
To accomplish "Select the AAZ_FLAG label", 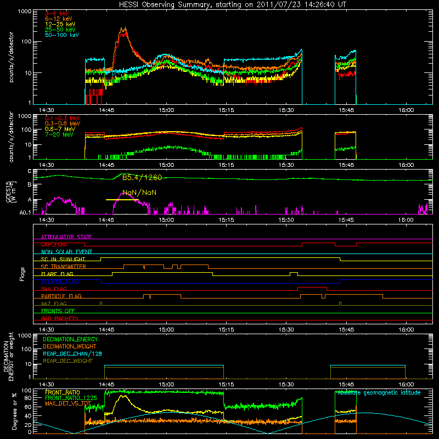I will 54,303.
